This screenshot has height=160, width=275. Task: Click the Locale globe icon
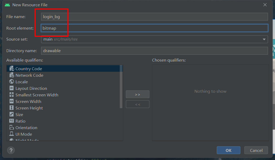[x=11, y=82]
